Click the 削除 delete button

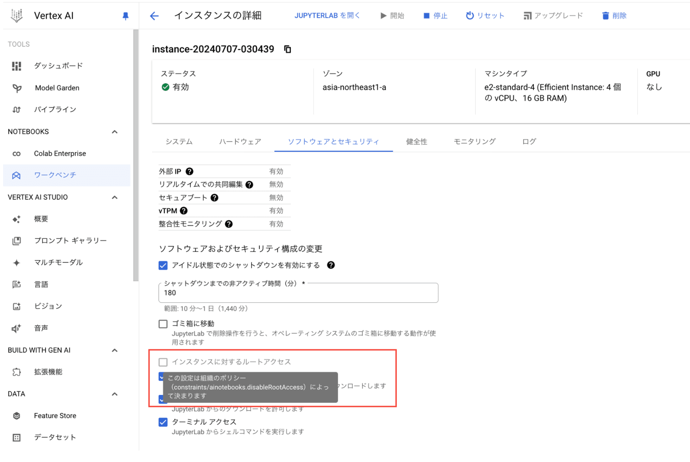[614, 16]
